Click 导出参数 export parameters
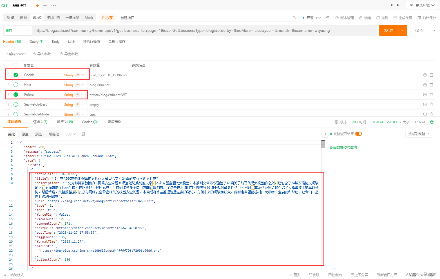Image resolution: width=440 pixels, height=279 pixels. pyautogui.click(x=69, y=54)
